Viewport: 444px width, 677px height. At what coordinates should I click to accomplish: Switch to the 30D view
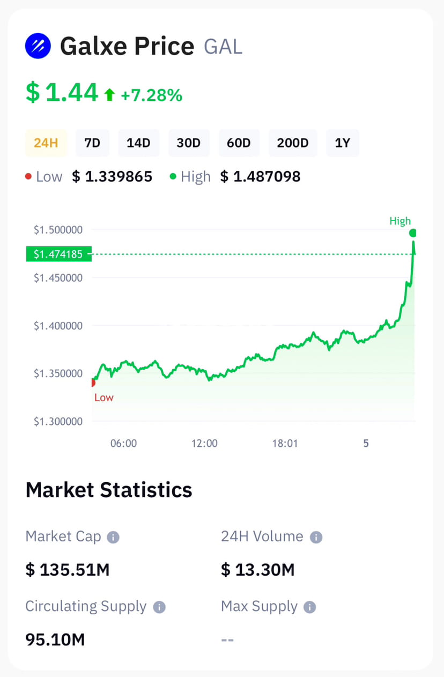pyautogui.click(x=189, y=143)
